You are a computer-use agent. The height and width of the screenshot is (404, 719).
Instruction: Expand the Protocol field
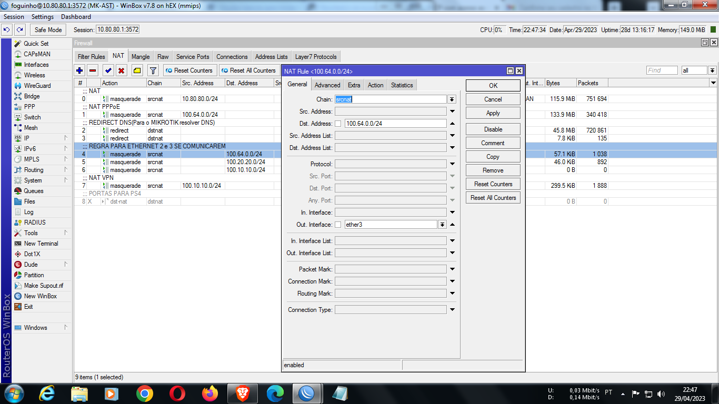[452, 164]
